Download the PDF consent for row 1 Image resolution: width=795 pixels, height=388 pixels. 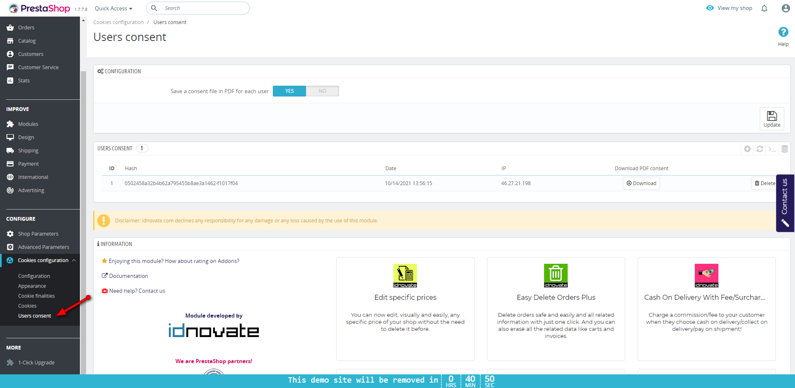(x=641, y=183)
